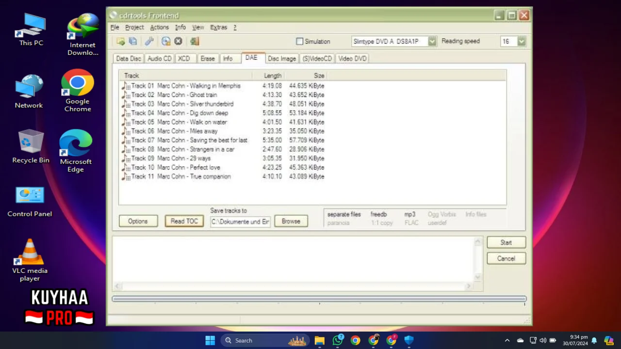Switch to the Disc Image tab
This screenshot has height=349, width=621.
(x=282, y=59)
